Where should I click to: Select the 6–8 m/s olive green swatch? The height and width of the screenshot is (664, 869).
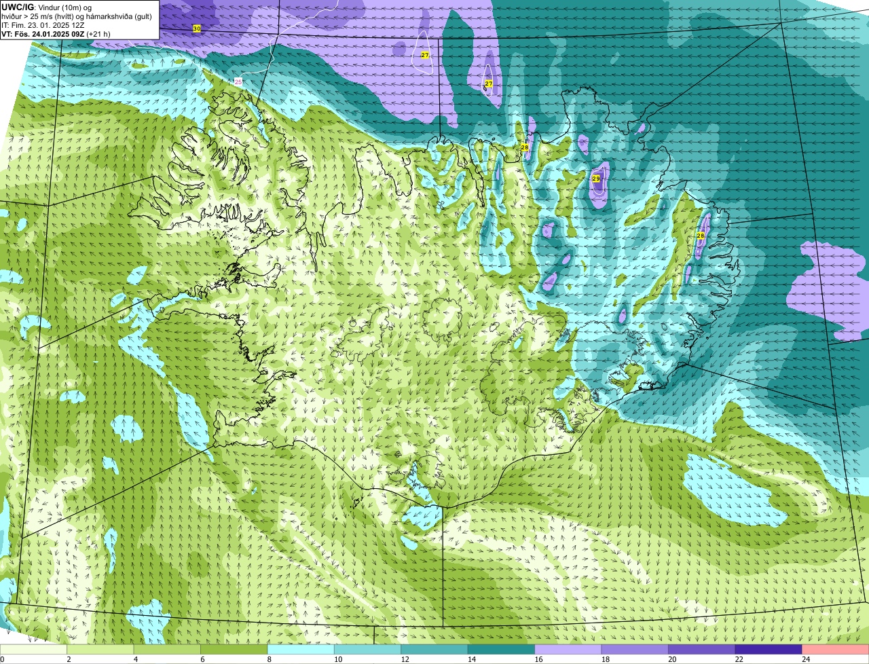coord(234,649)
